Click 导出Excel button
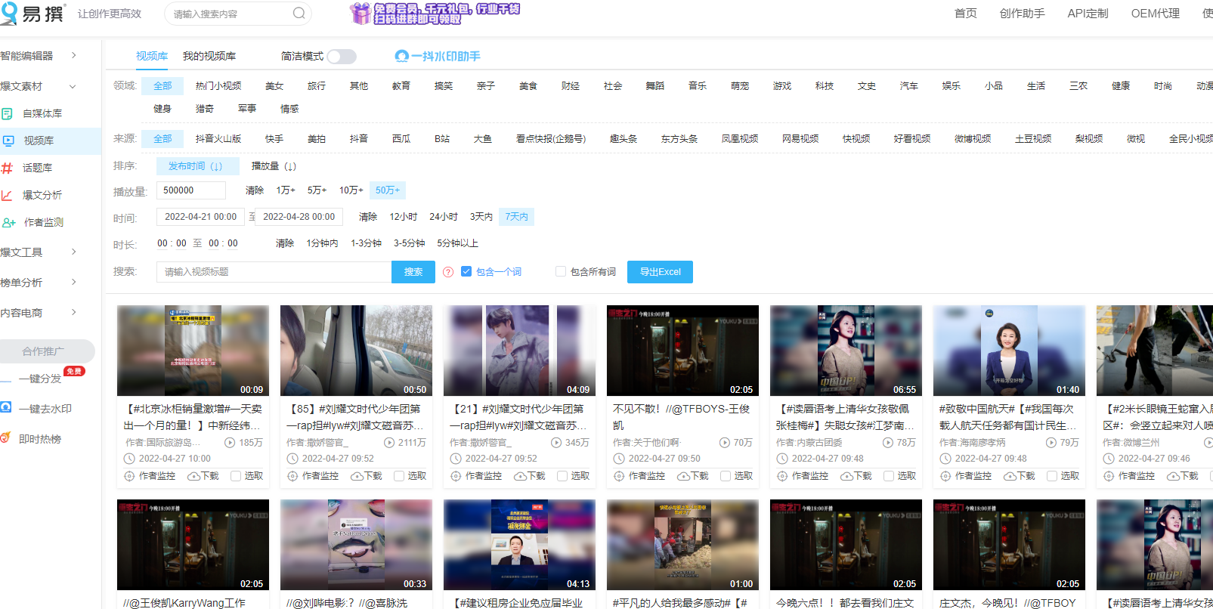 click(660, 272)
